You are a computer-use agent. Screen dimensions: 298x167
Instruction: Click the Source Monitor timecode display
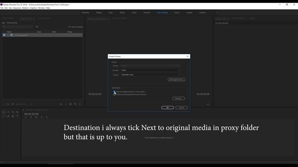[95, 94]
